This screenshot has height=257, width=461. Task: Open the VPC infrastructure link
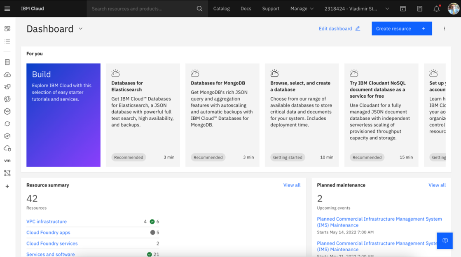[47, 222]
